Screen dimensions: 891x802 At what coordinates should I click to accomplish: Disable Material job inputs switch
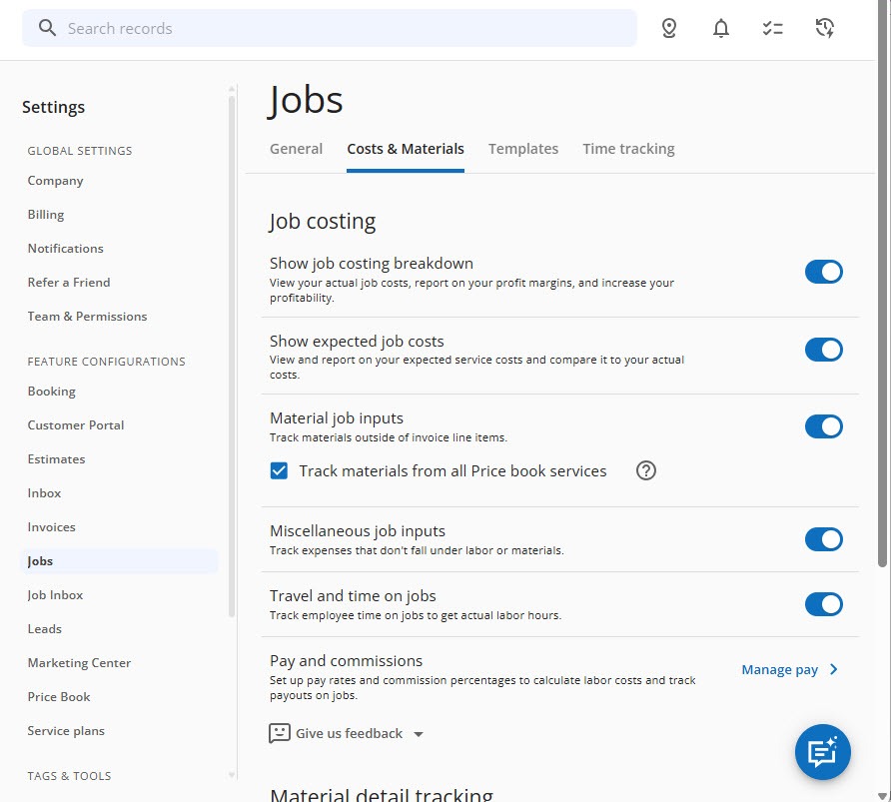click(823, 426)
